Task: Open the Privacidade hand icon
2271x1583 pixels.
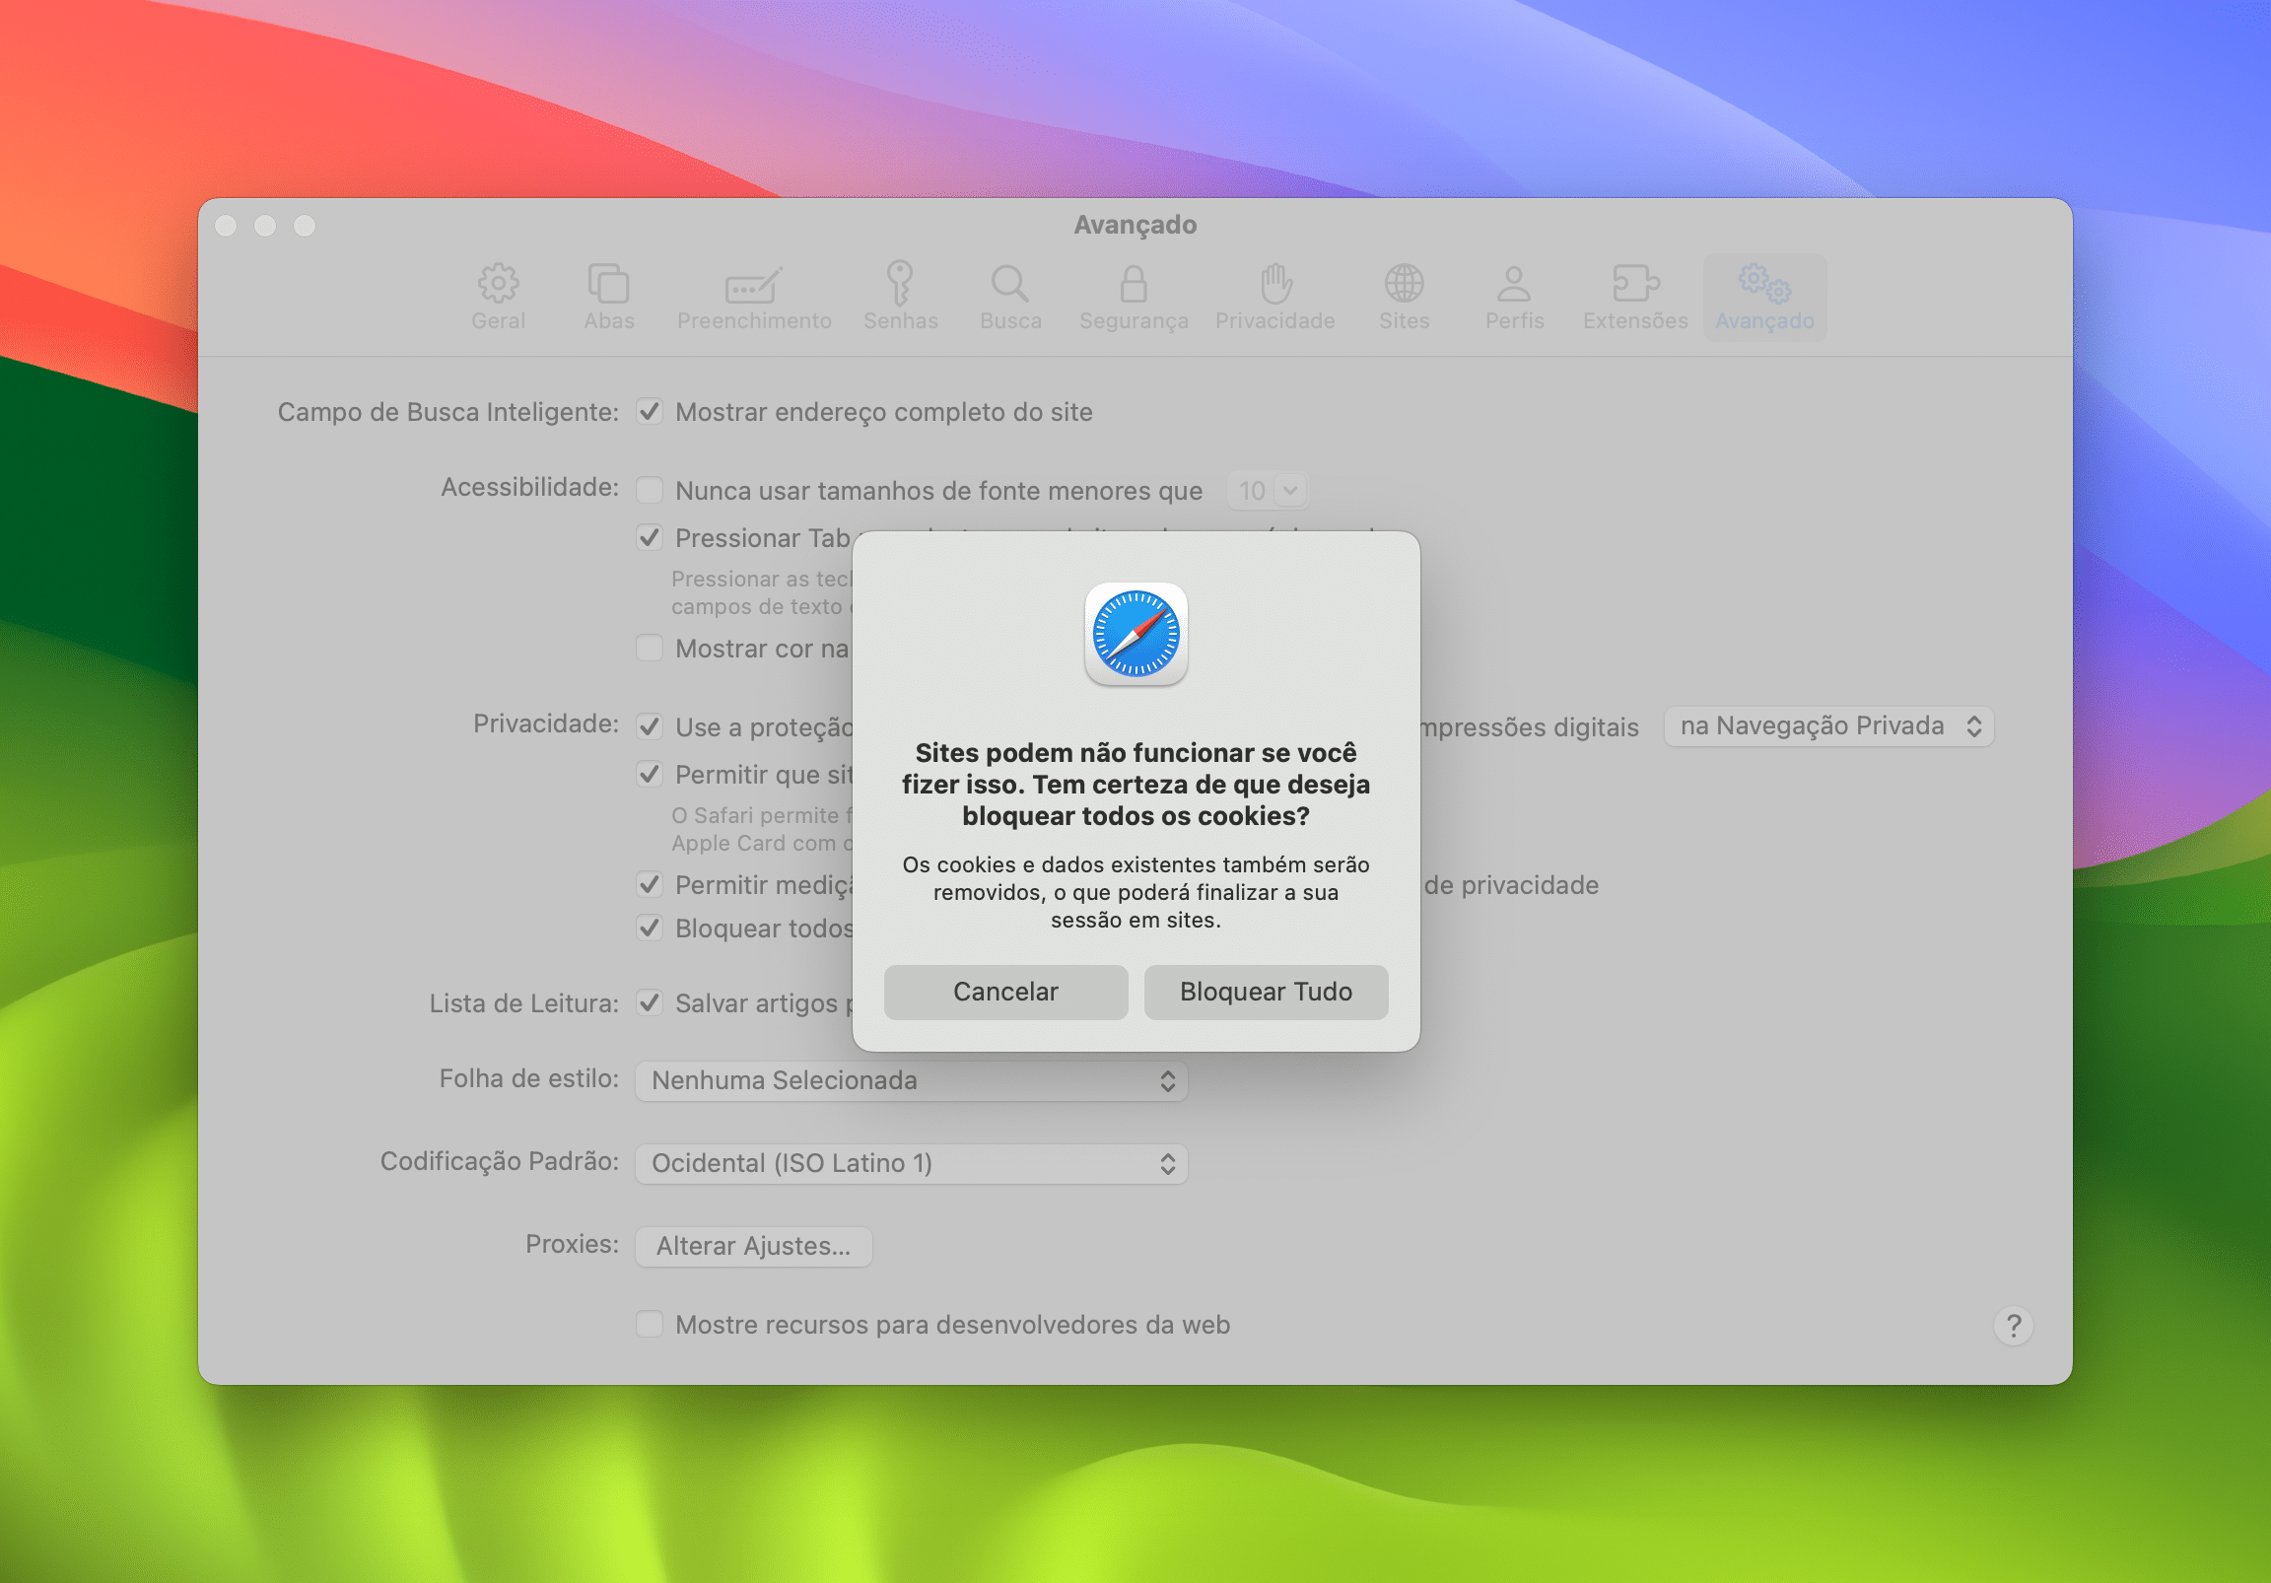Action: (x=1274, y=283)
